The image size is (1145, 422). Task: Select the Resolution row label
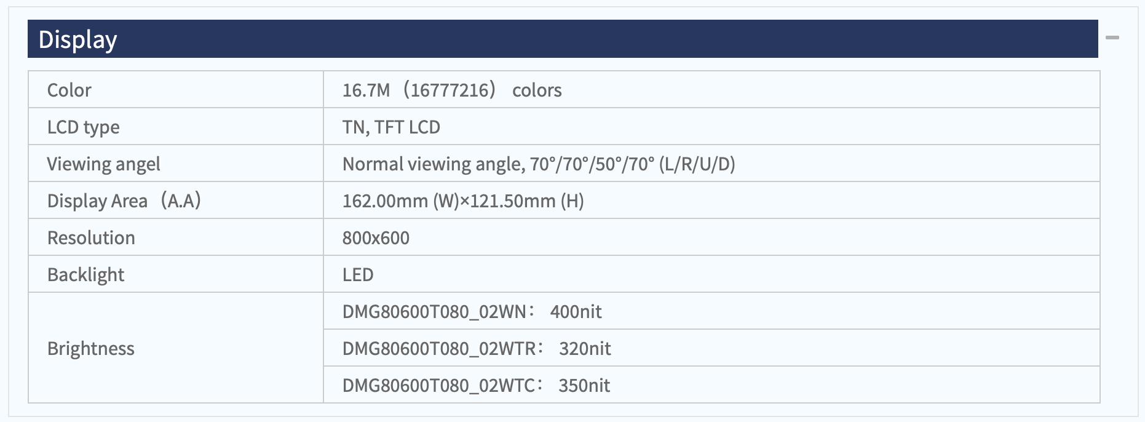point(91,237)
